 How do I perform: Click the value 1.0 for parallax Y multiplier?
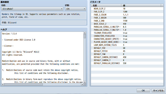(x=125, y=30)
